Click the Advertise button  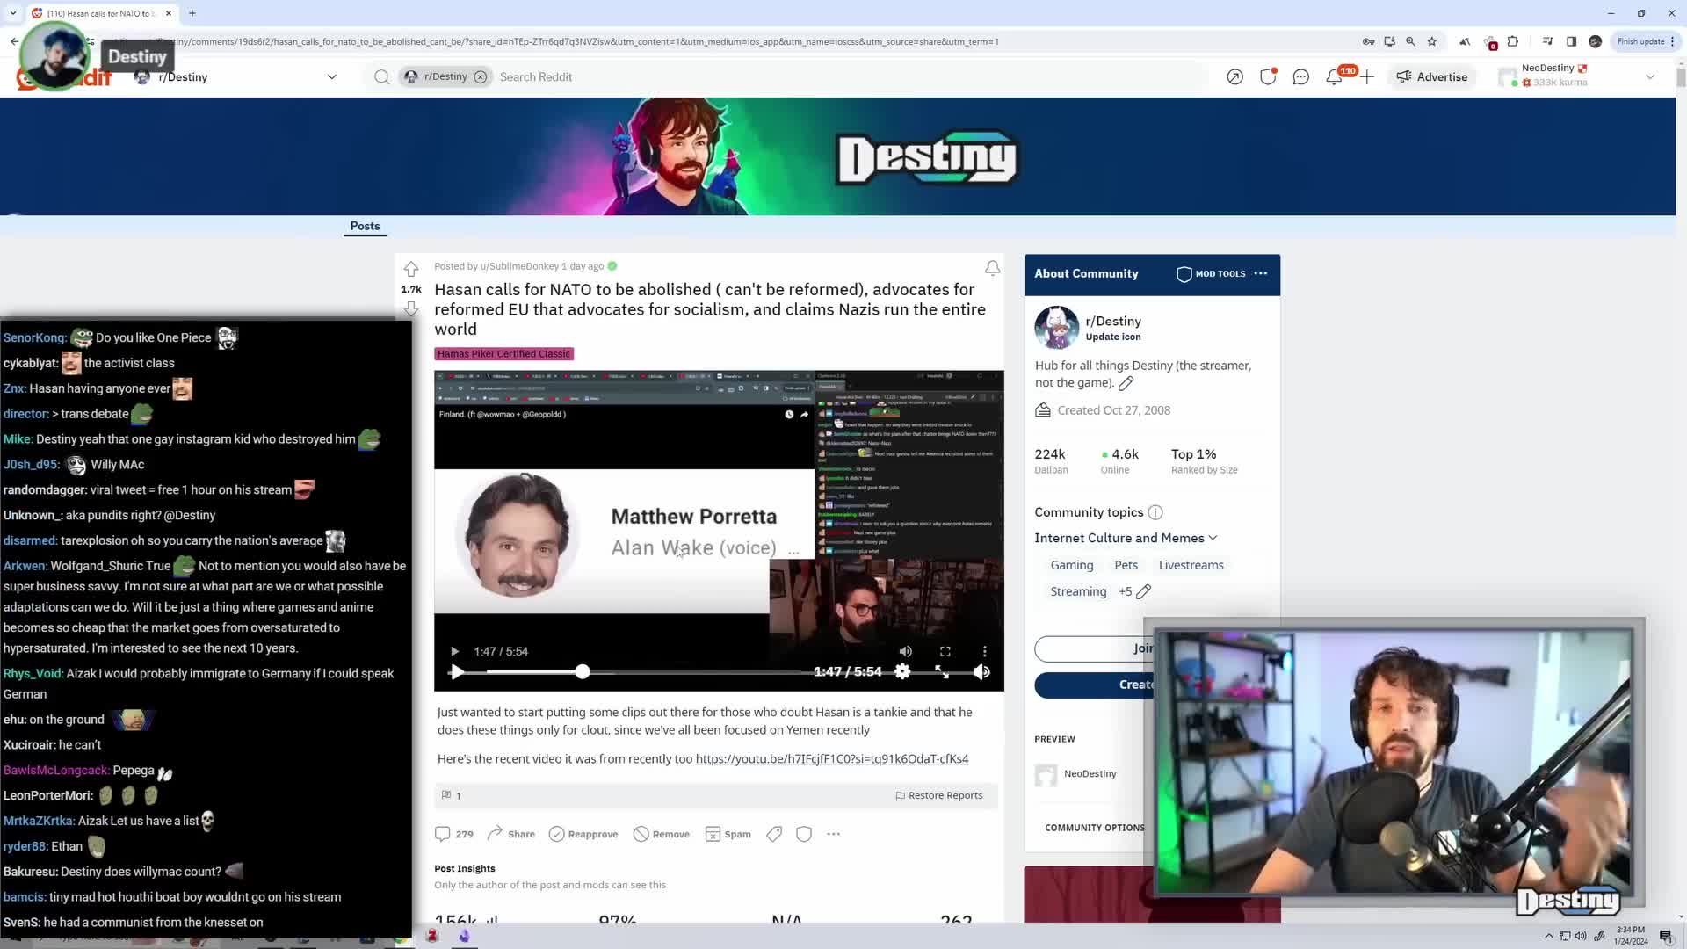pyautogui.click(x=1431, y=77)
